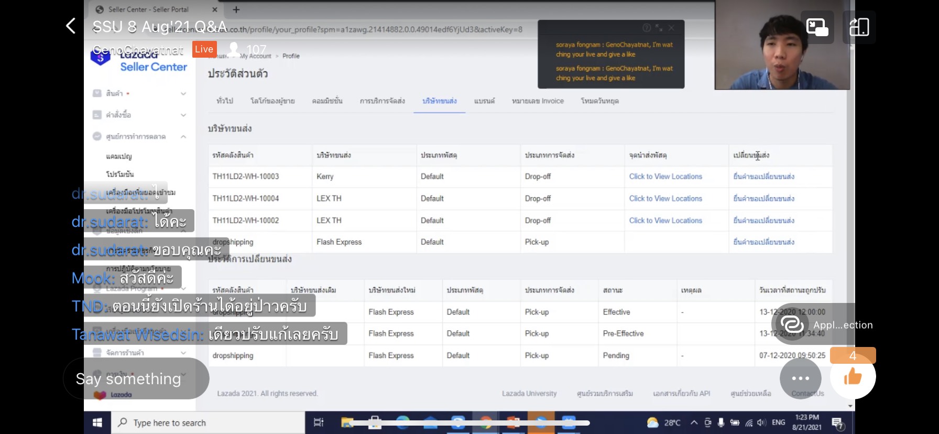Open the three-dots more options button

click(800, 378)
